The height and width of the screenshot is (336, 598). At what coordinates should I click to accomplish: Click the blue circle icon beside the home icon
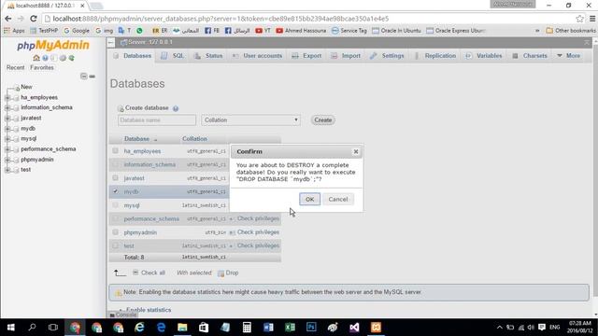46,58
